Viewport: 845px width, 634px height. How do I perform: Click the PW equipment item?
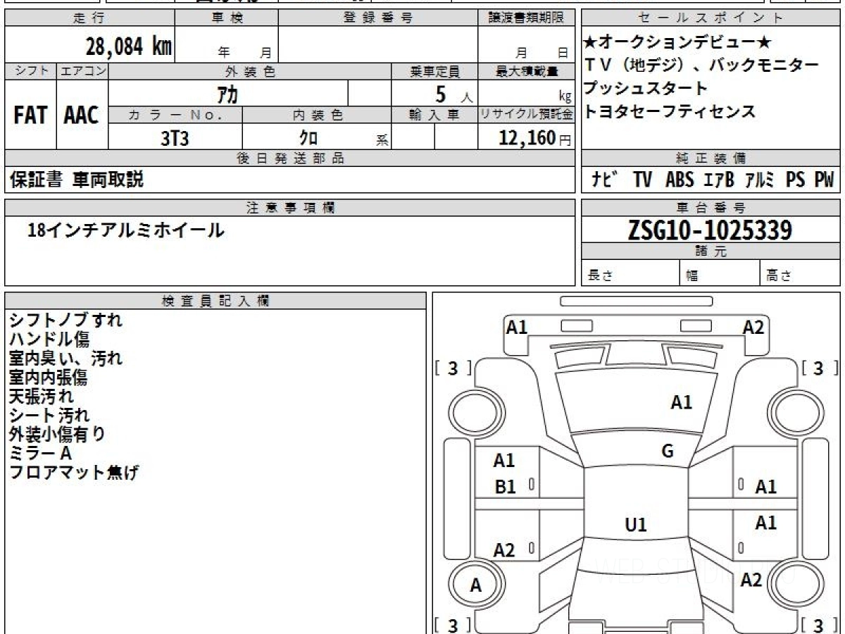[x=824, y=180]
